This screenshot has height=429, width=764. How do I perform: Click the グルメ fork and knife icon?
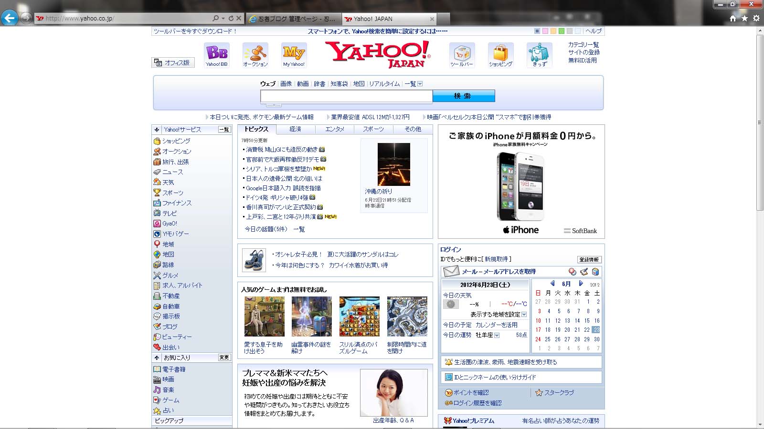coord(157,276)
